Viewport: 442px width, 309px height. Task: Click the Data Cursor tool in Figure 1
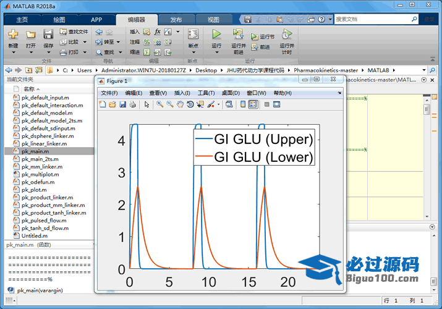click(x=200, y=104)
